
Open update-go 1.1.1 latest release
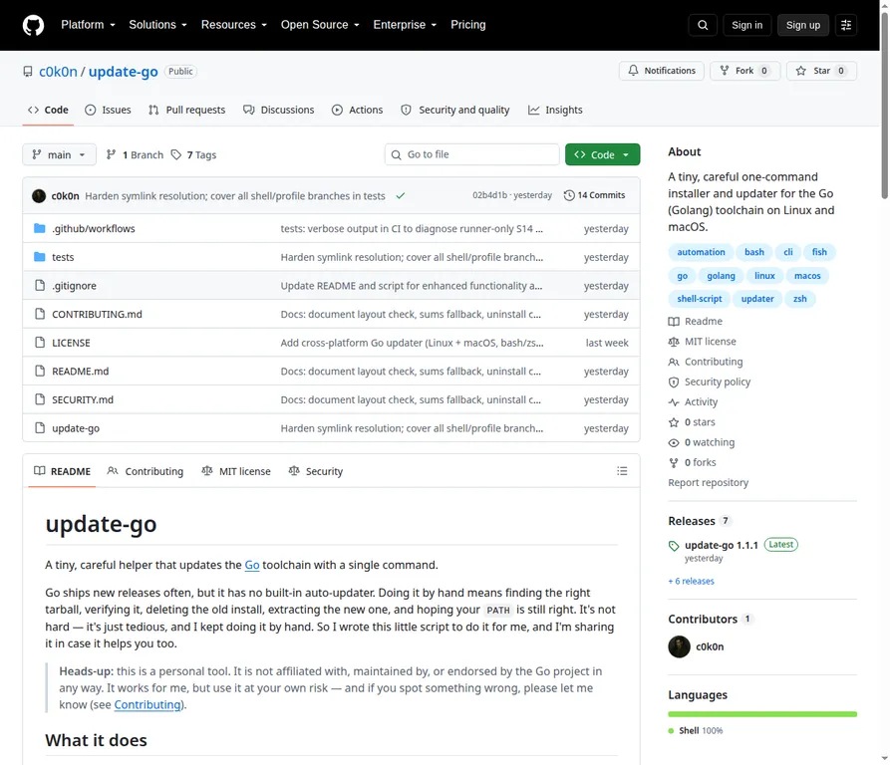coord(722,546)
